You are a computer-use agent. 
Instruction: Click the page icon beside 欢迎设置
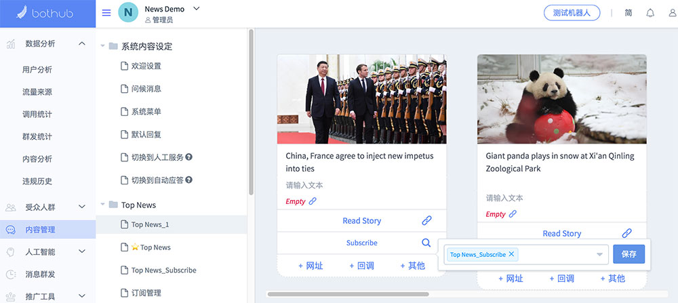click(x=124, y=66)
